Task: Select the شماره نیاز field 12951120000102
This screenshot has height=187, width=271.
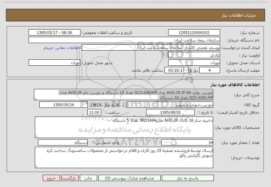Action: 194,32
